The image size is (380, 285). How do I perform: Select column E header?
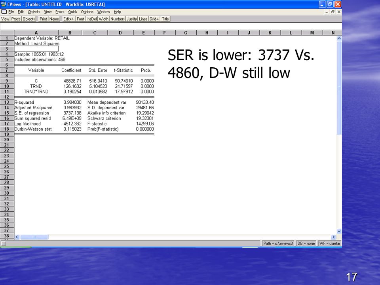click(x=143, y=33)
